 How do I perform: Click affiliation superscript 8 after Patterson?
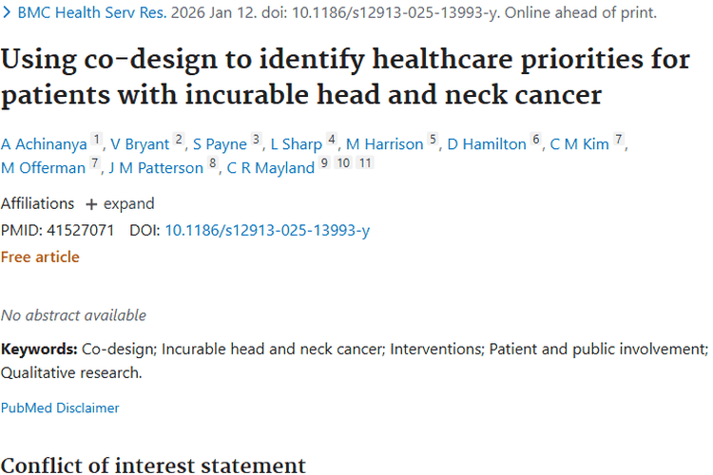point(213,163)
